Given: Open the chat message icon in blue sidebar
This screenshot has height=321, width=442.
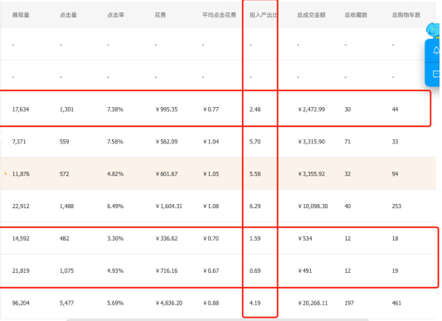Looking at the screenshot, I should click(436, 74).
